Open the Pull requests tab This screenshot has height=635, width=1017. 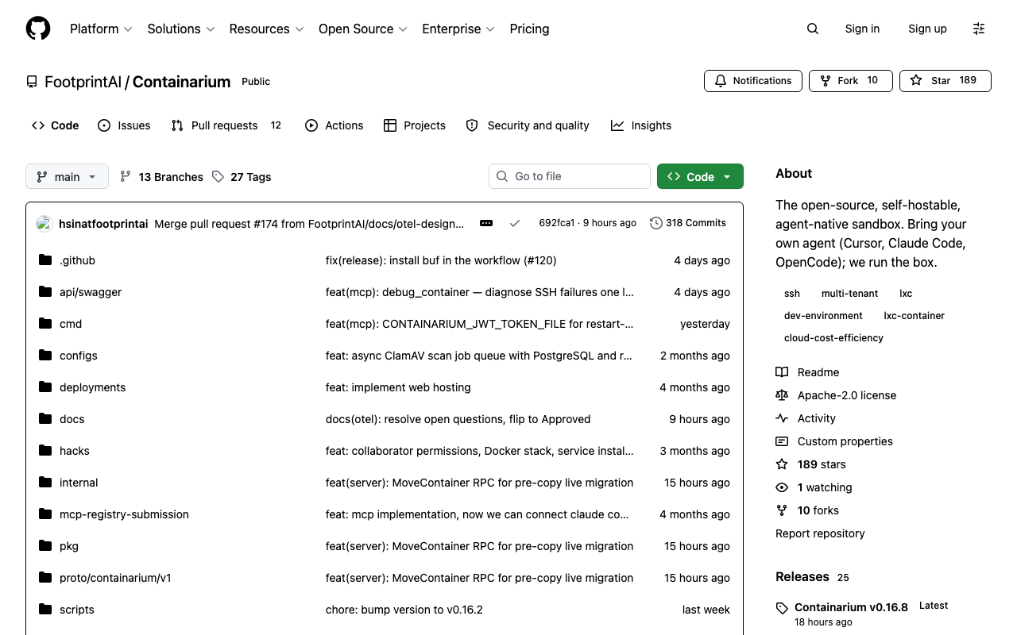(226, 125)
